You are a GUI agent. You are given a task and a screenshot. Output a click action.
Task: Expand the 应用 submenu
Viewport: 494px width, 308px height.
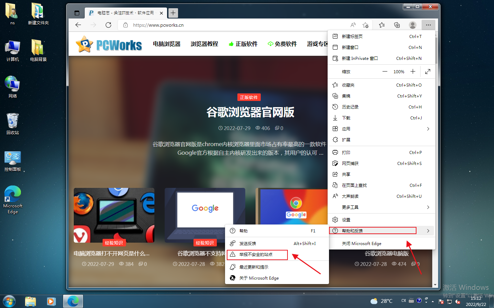point(381,129)
